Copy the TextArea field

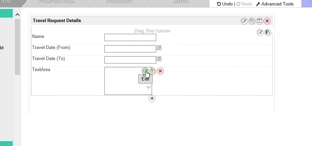[153, 71]
